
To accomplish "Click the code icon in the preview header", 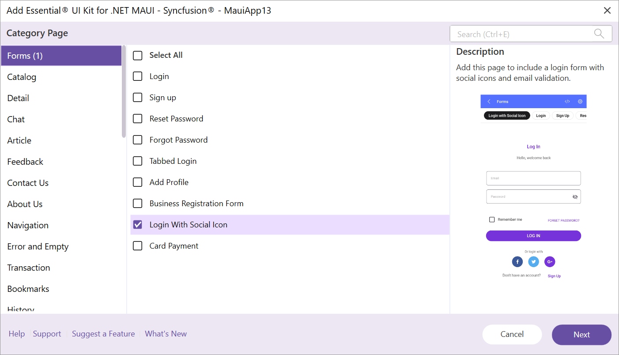I will coord(567,102).
